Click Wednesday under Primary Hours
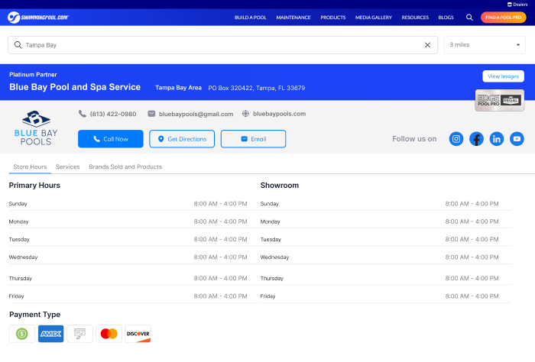This screenshot has width=535, height=362. (23, 257)
